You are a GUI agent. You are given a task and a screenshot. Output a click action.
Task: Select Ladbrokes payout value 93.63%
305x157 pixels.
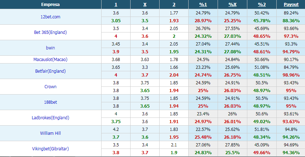pyautogui.click(x=291, y=122)
